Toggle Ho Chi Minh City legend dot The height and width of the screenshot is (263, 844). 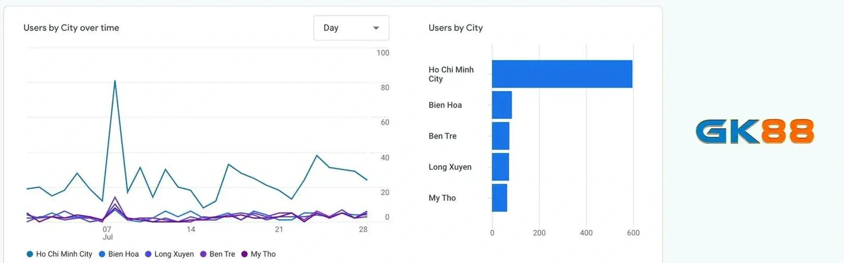tap(30, 254)
